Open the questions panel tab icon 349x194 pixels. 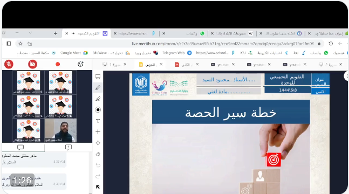pyautogui.click(x=69, y=147)
